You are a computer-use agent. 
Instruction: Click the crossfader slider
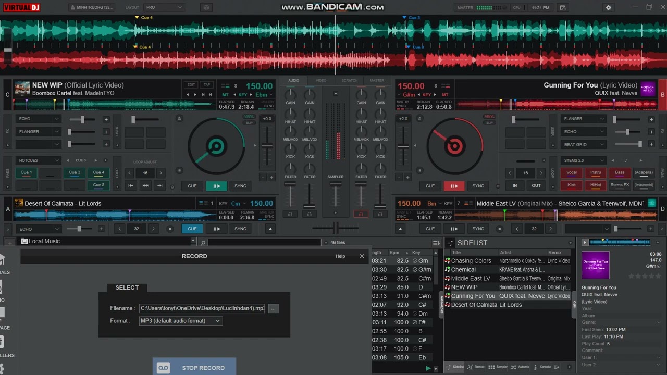(x=336, y=228)
